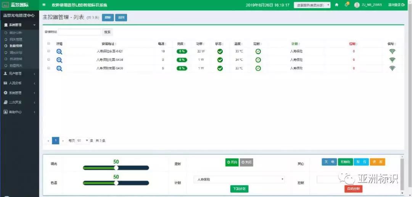Open the page size dropdown showing 50
Viewport: 412px width, 197px height.
tap(82, 141)
